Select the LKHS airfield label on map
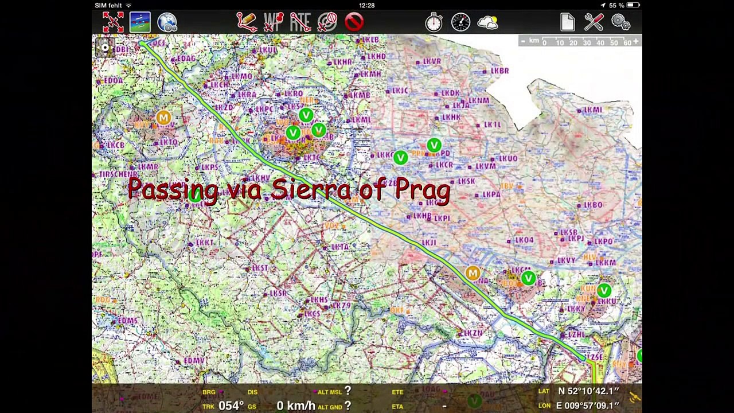Image resolution: width=734 pixels, height=413 pixels. coord(319,300)
